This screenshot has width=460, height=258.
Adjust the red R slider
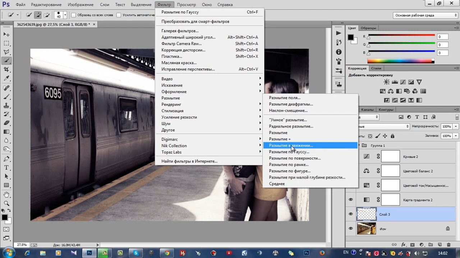[369, 38]
